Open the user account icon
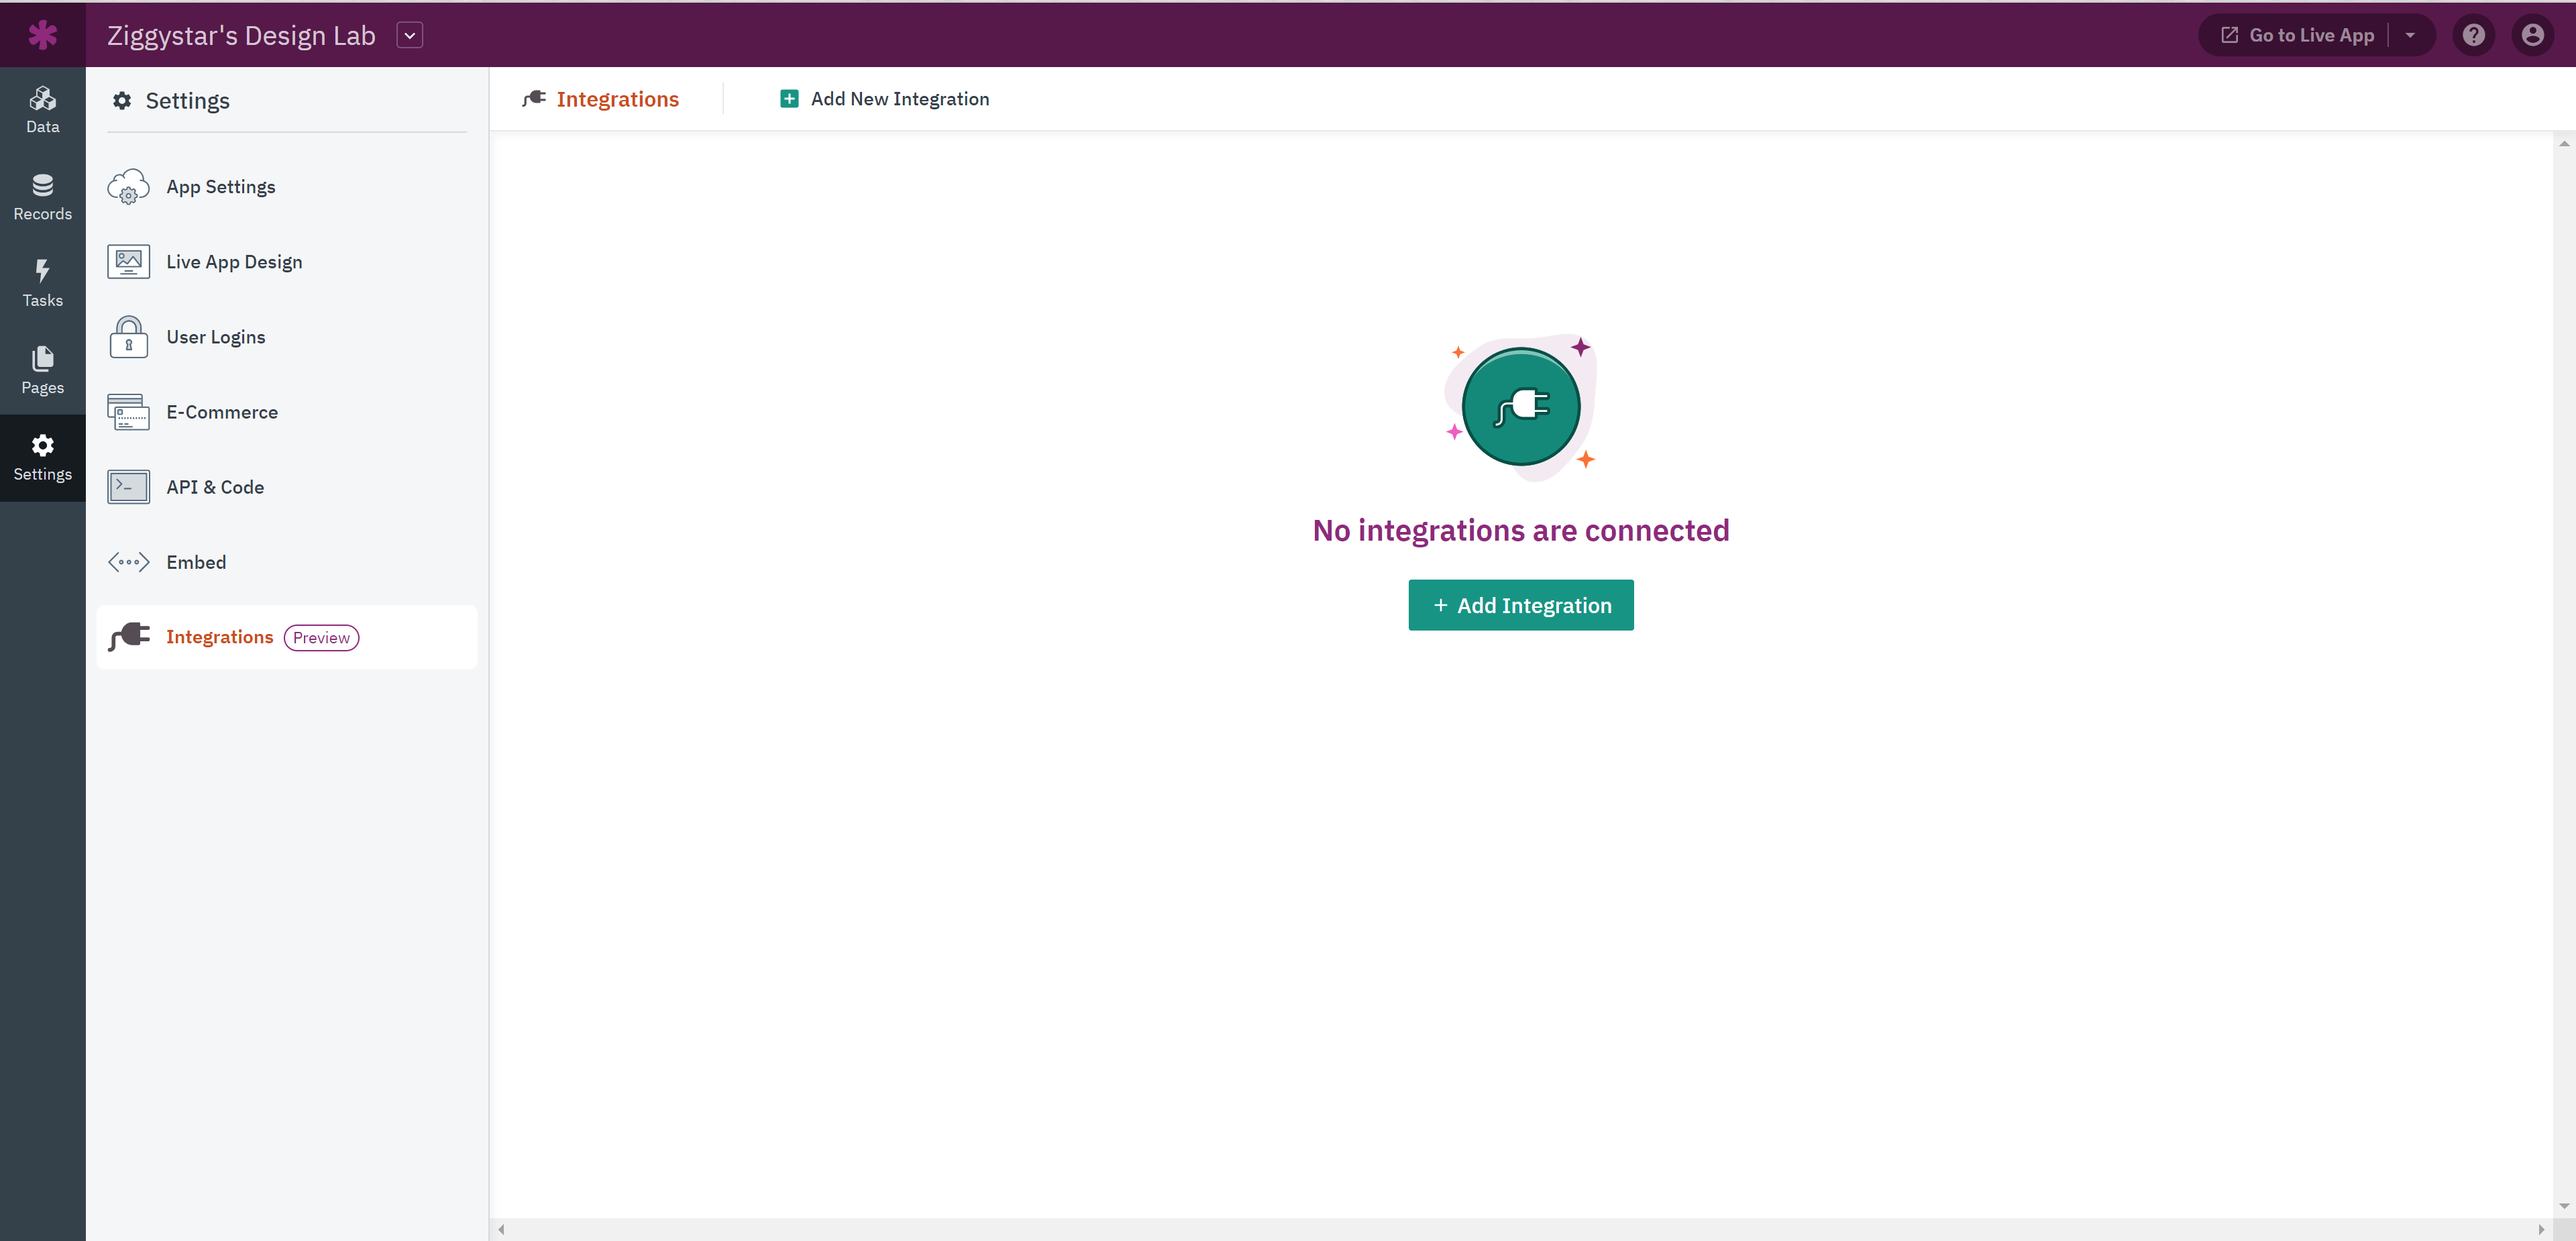Viewport: 2576px width, 1241px height. pos(2533,35)
